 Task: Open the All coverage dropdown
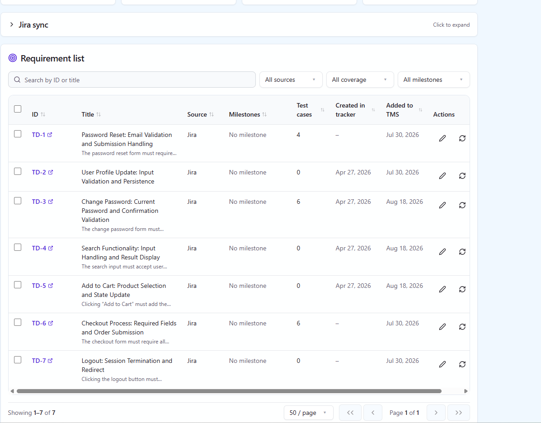tap(360, 80)
